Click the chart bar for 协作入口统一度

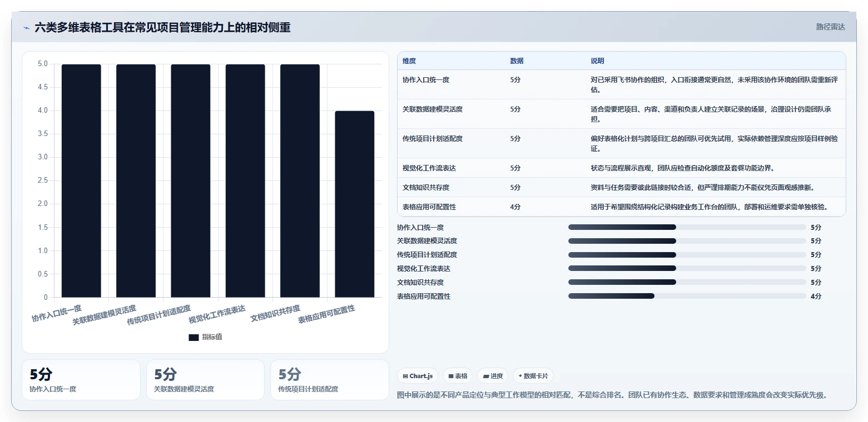[x=81, y=180]
